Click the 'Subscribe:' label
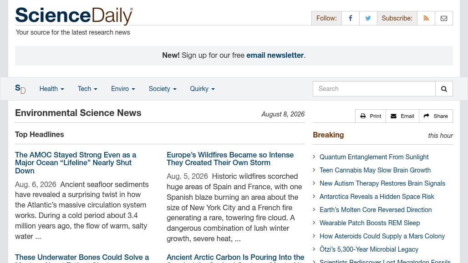 click(397, 18)
